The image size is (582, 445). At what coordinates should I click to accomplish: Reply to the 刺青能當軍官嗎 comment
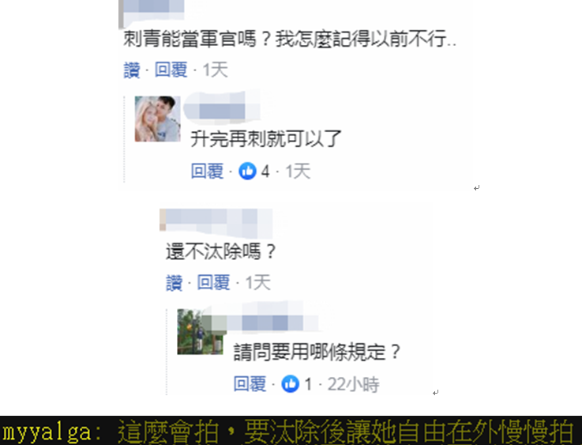[x=171, y=70]
